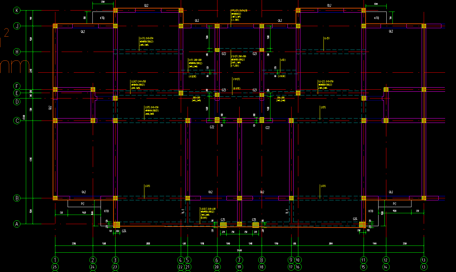Image resolution: width=456 pixels, height=272 pixels.
Task: Click grid bubble number 6
Action: [x=217, y=260]
